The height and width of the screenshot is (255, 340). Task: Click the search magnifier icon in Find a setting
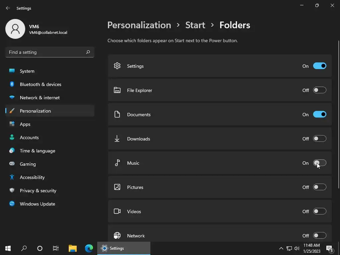[88, 52]
